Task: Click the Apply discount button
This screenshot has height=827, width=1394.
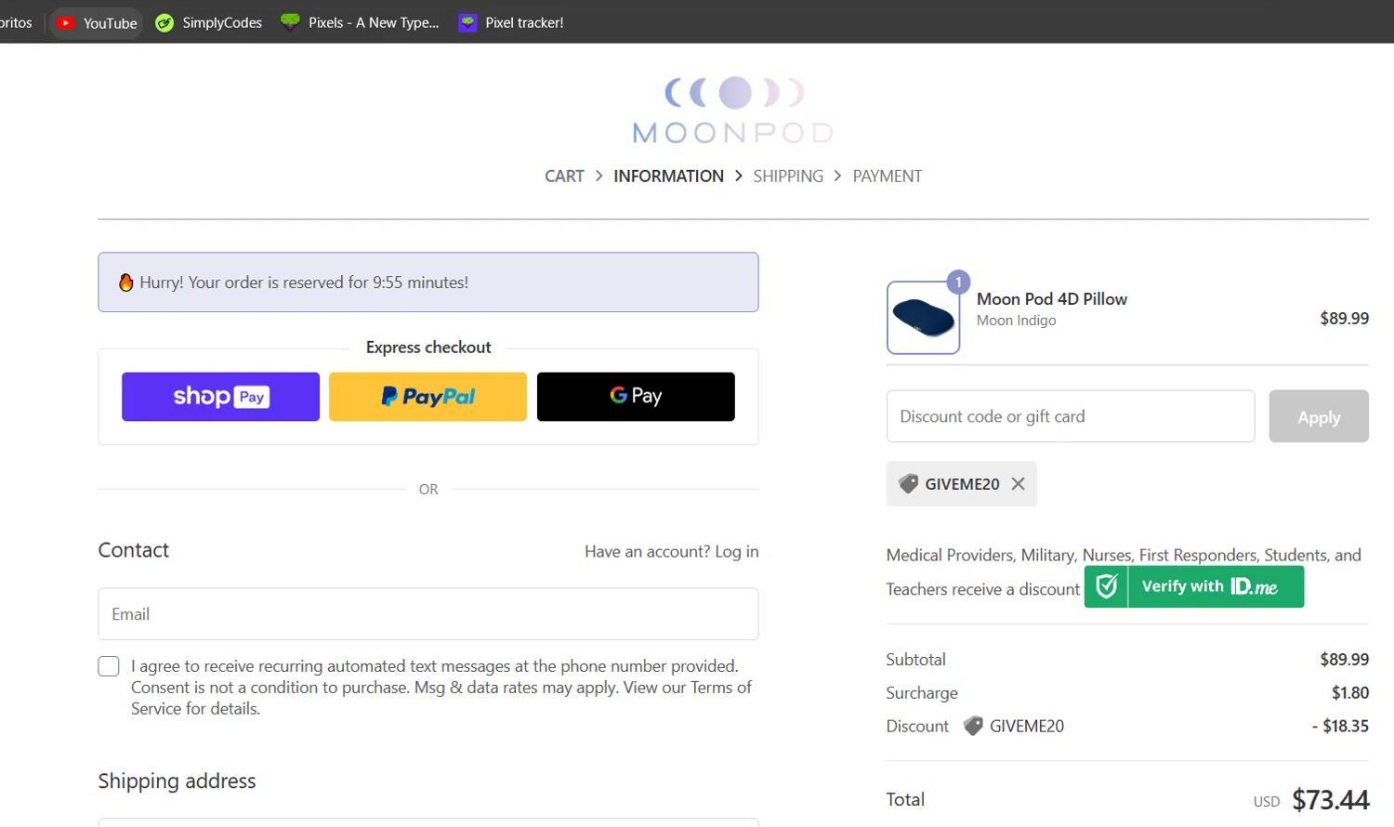Action: coord(1319,416)
